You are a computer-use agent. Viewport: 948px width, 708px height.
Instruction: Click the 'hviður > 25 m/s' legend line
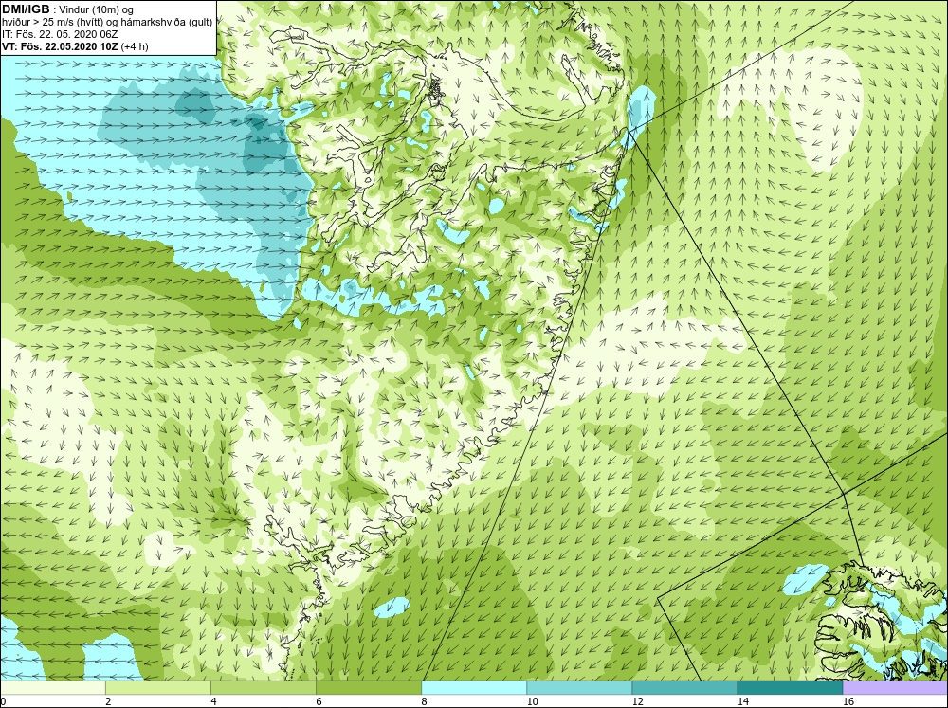107,22
